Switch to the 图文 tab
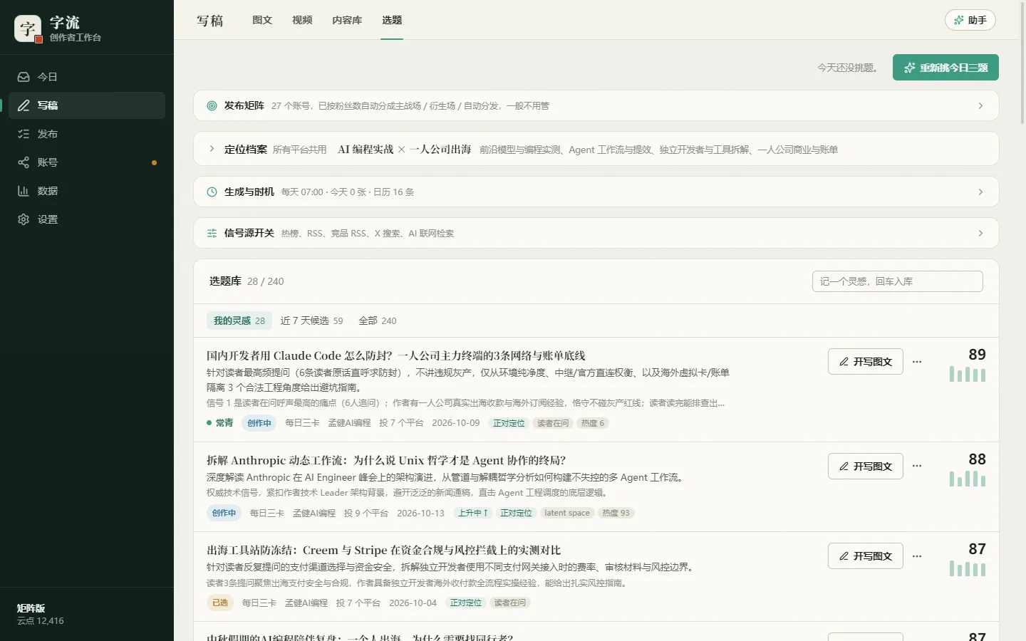The image size is (1026, 641). click(262, 20)
